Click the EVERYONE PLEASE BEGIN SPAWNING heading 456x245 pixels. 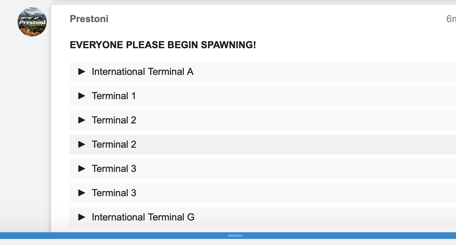click(x=163, y=45)
